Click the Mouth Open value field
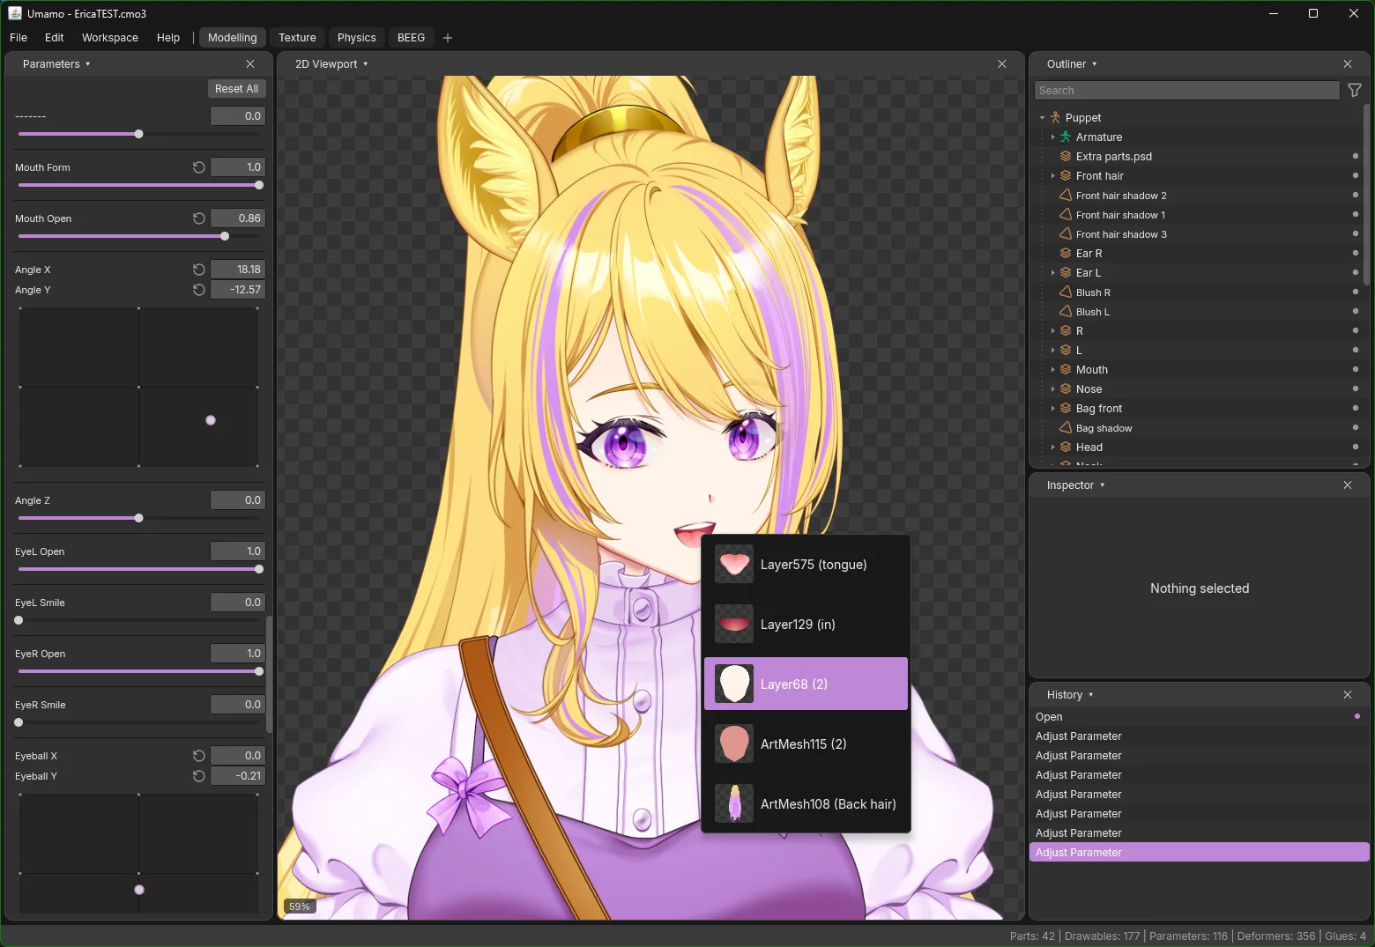Viewport: 1375px width, 947px height. 238,218
